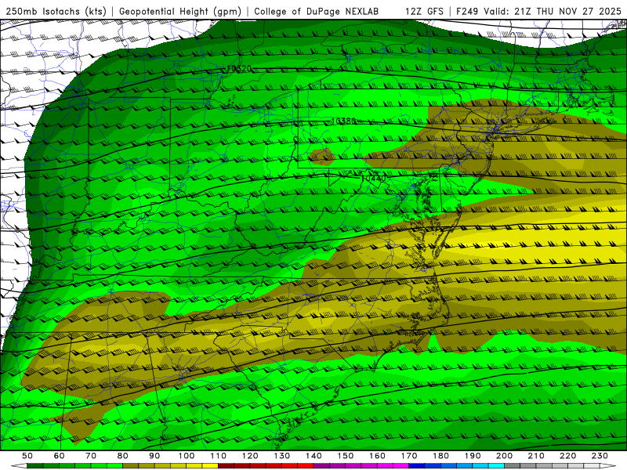
Task: Click the 'College of DuPage NEXLAB' label
Action: pyautogui.click(x=317, y=11)
